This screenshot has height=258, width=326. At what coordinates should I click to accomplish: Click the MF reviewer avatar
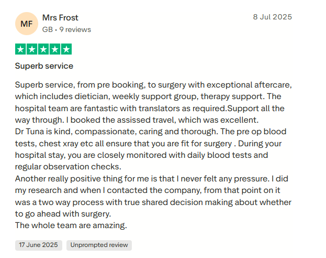(x=26, y=24)
